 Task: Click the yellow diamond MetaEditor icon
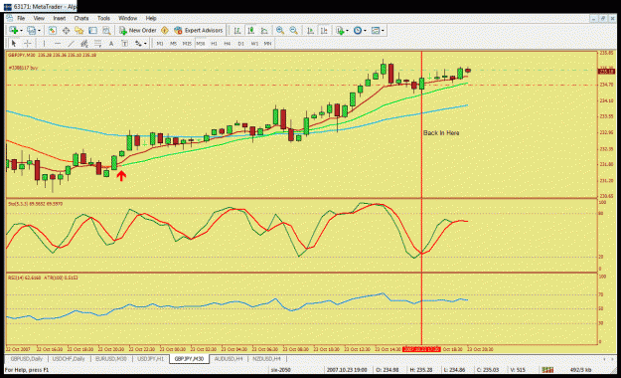pyautogui.click(x=165, y=31)
